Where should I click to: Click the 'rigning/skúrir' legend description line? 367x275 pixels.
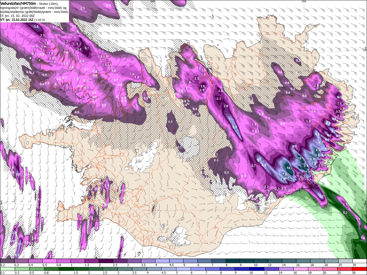(x=34, y=7)
